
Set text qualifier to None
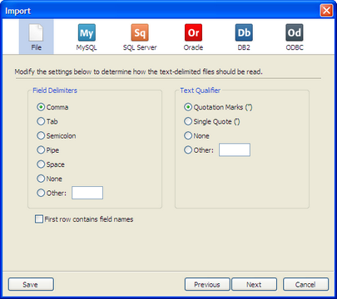click(188, 135)
